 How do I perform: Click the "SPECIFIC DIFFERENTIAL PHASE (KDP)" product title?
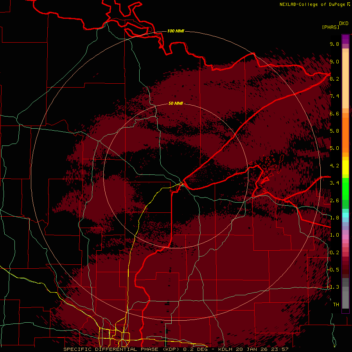point(122,349)
